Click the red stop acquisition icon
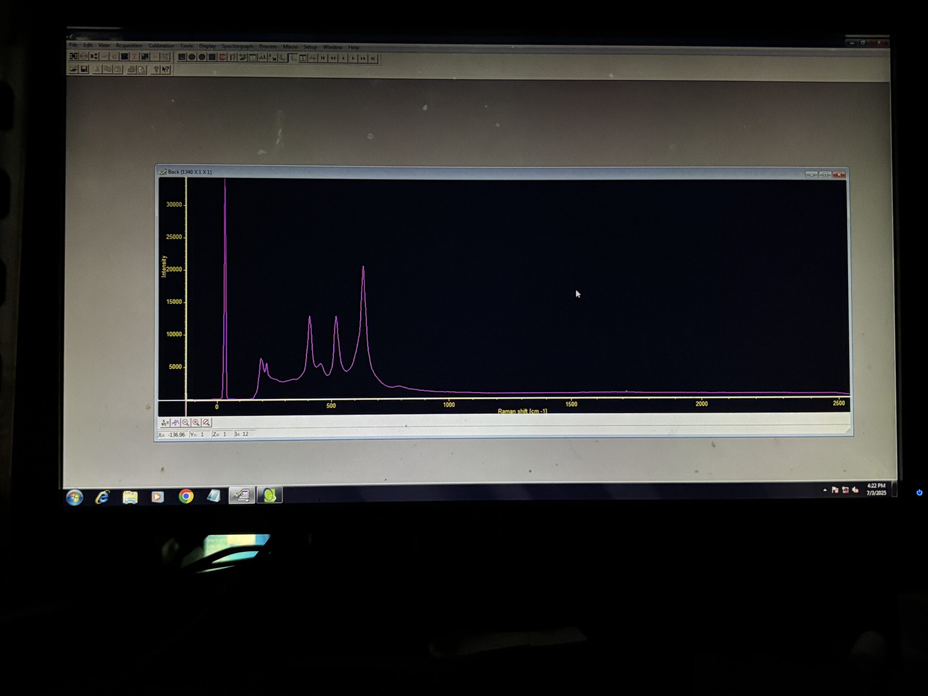928x696 pixels. tap(222, 57)
